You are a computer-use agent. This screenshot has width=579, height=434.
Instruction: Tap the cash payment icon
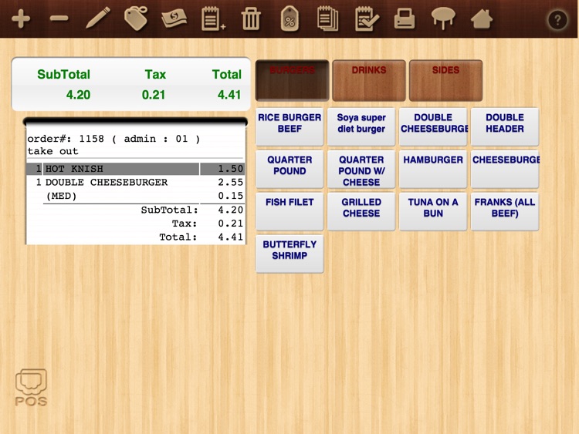(x=174, y=19)
